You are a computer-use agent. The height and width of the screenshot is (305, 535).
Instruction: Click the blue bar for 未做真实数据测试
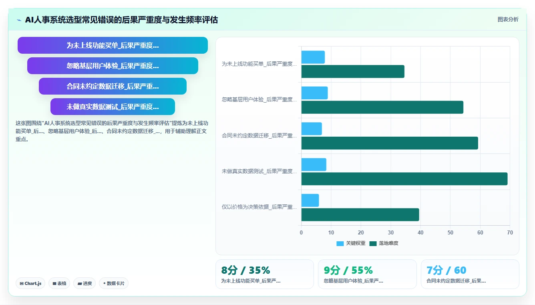[314, 165]
